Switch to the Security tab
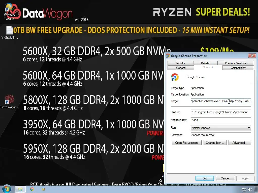Screen dimensions: 258x193 [x=180, y=63]
